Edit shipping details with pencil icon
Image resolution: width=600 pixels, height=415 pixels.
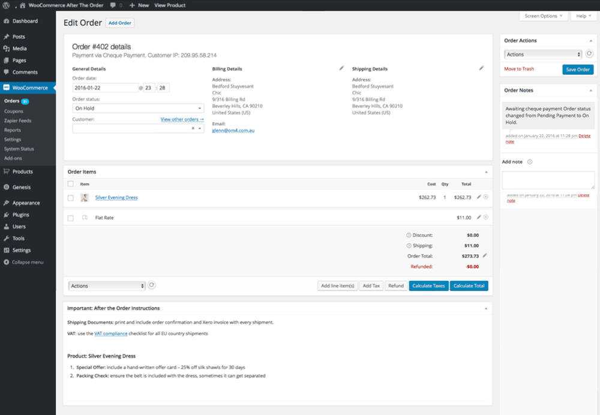coord(481,68)
